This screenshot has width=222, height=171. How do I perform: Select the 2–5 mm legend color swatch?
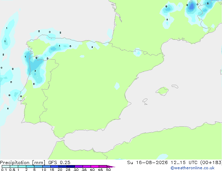pyautogui.click(x=30, y=166)
